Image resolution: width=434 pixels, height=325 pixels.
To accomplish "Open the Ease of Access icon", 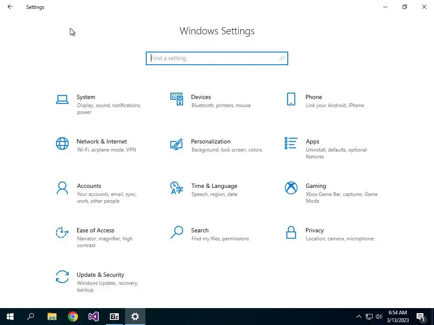I will tap(62, 232).
